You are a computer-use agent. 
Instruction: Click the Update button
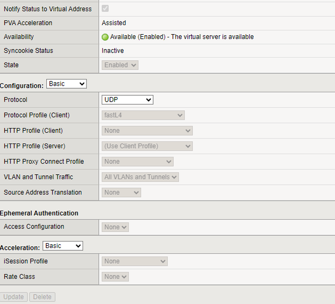(14, 297)
